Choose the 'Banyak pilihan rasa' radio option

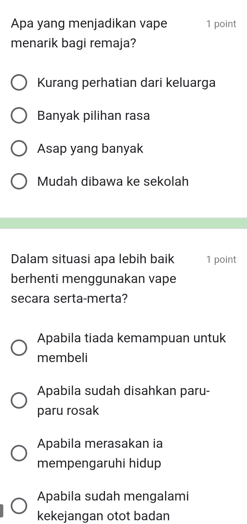click(19, 116)
